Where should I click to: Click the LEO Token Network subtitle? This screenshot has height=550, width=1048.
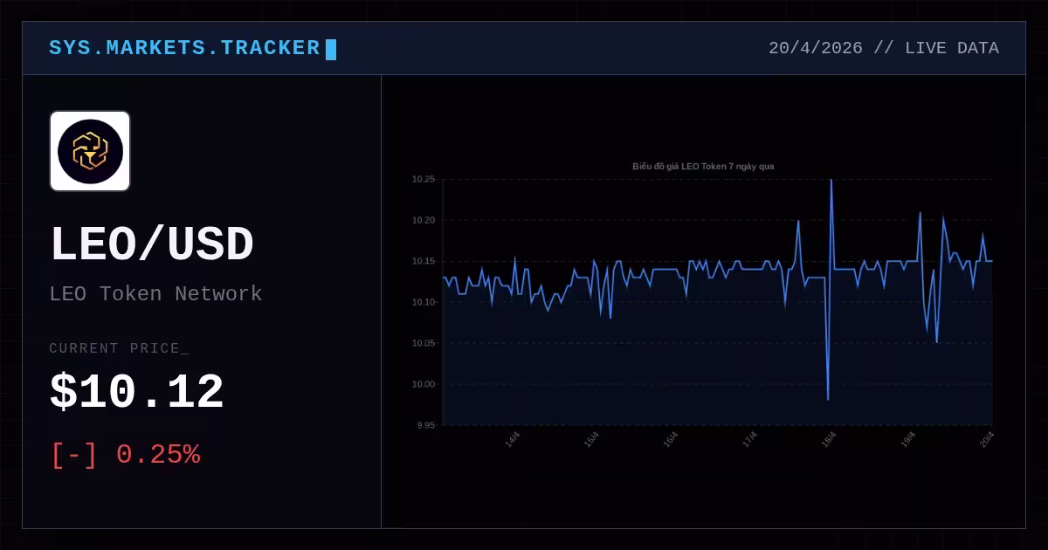pyautogui.click(x=155, y=294)
